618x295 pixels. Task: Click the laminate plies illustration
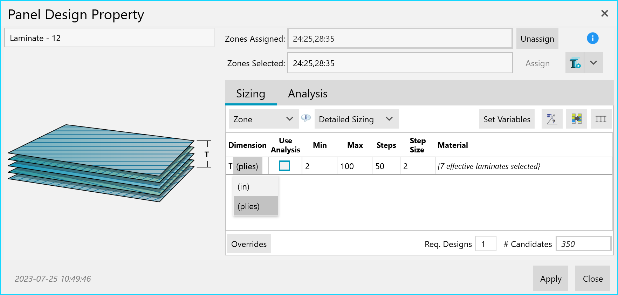click(109, 163)
